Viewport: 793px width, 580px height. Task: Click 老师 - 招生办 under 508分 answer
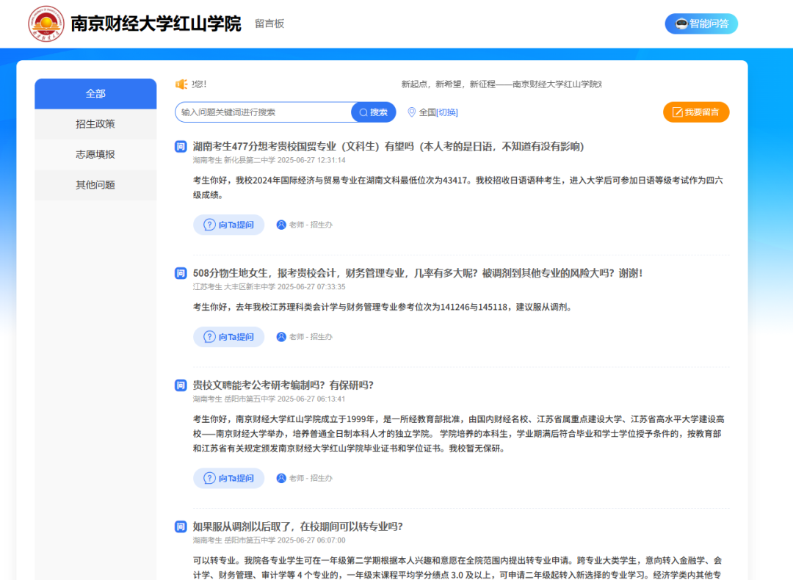(x=311, y=337)
